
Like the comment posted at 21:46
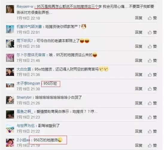(x=152, y=61)
